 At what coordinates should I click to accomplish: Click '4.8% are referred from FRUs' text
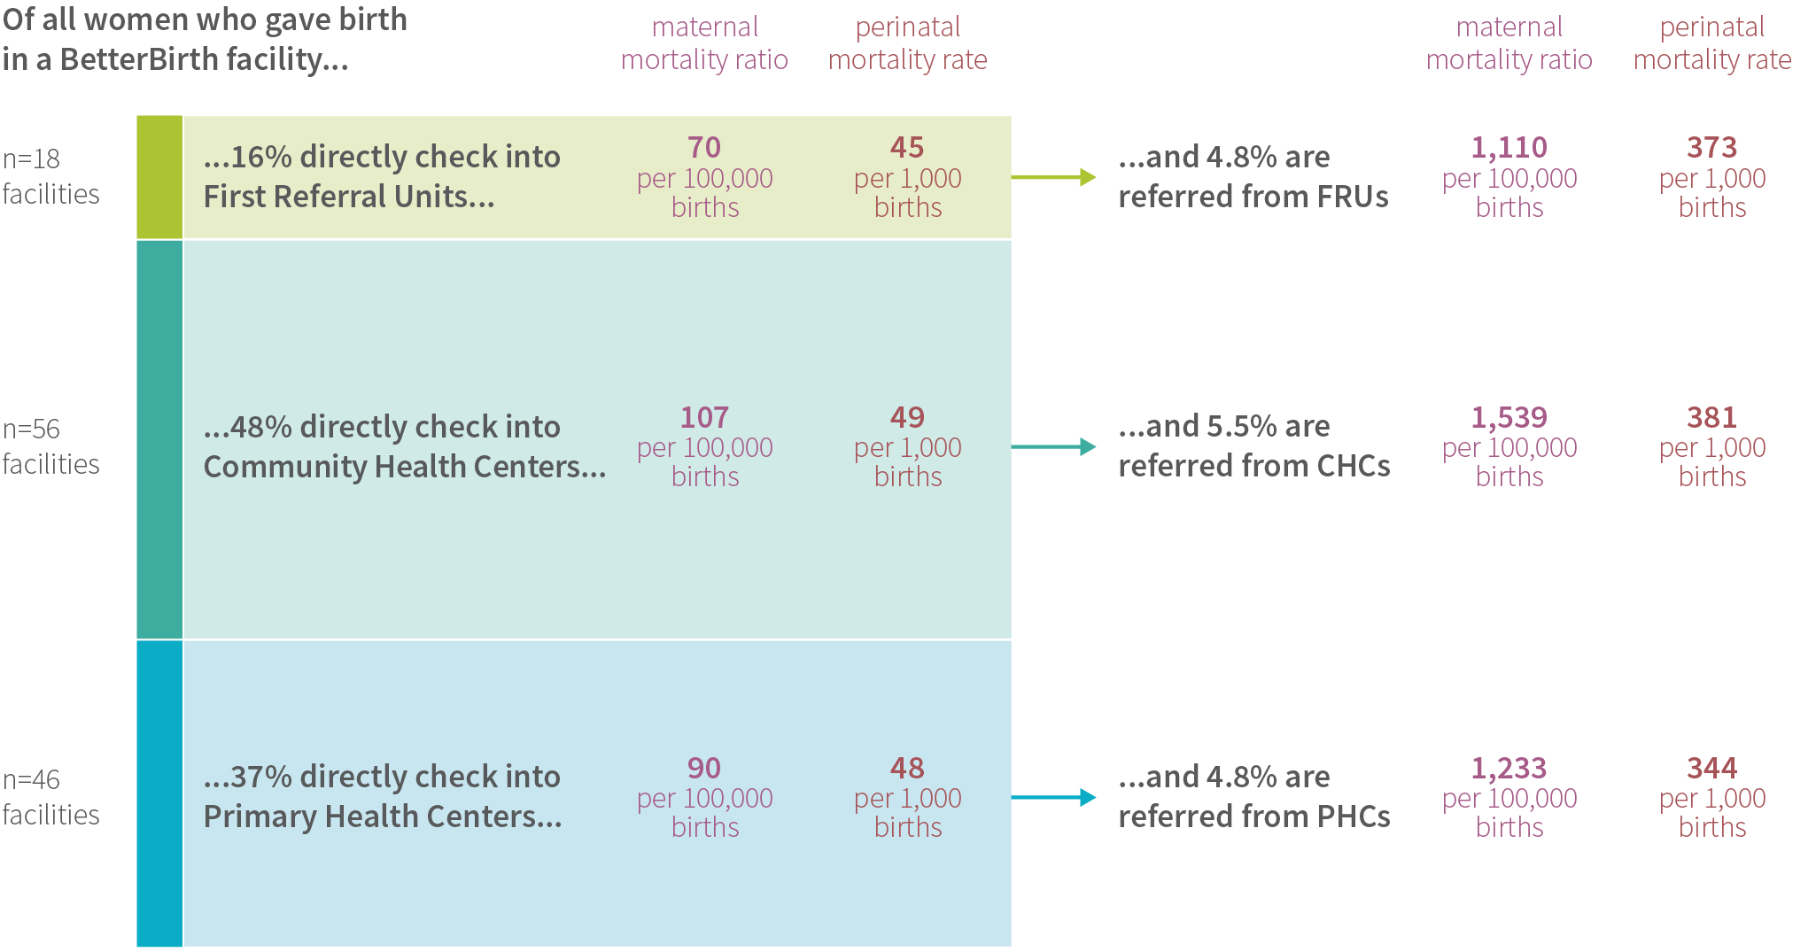(x=1253, y=176)
